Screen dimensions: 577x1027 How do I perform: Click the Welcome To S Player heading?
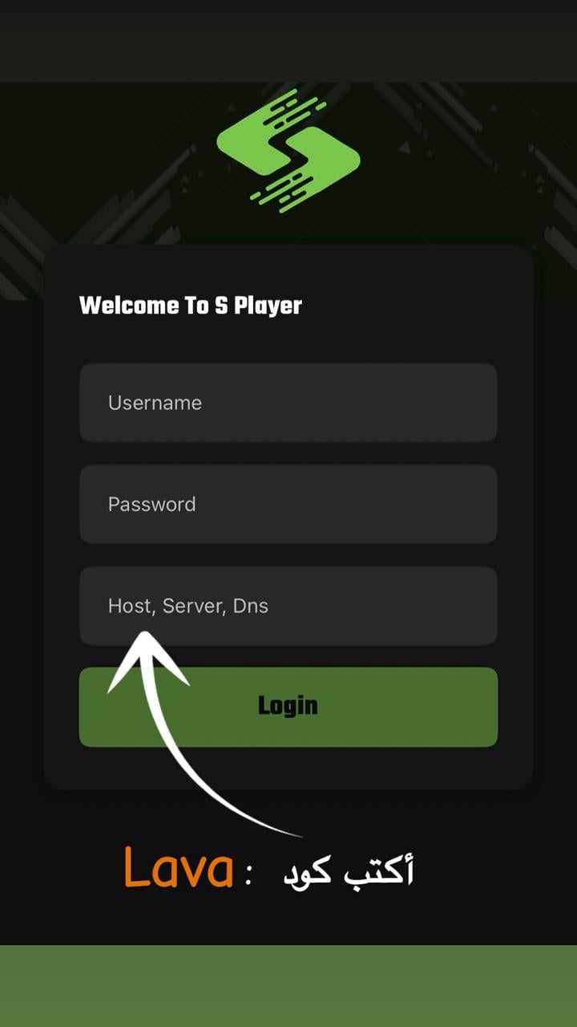[x=191, y=306]
